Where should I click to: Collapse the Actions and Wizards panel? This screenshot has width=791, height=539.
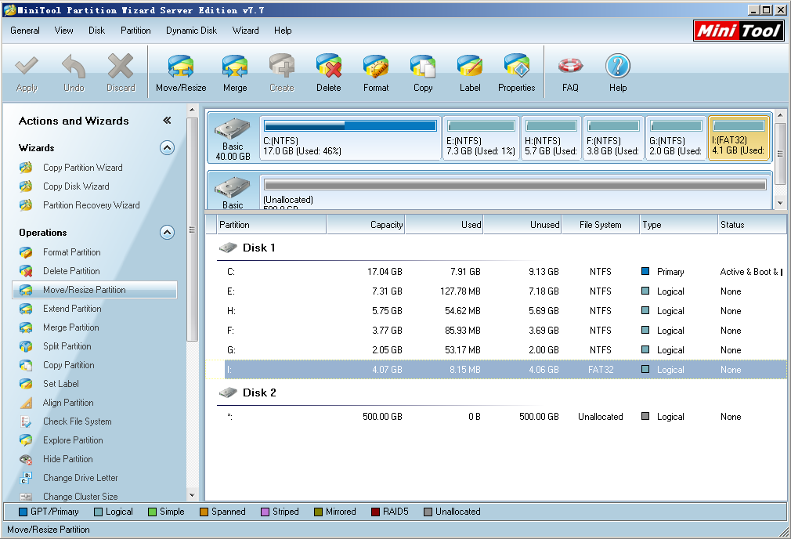click(x=167, y=120)
